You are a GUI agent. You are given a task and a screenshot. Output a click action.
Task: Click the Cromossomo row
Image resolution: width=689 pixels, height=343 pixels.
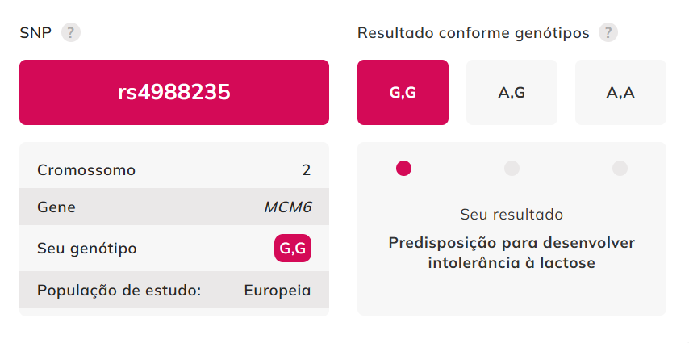174,170
